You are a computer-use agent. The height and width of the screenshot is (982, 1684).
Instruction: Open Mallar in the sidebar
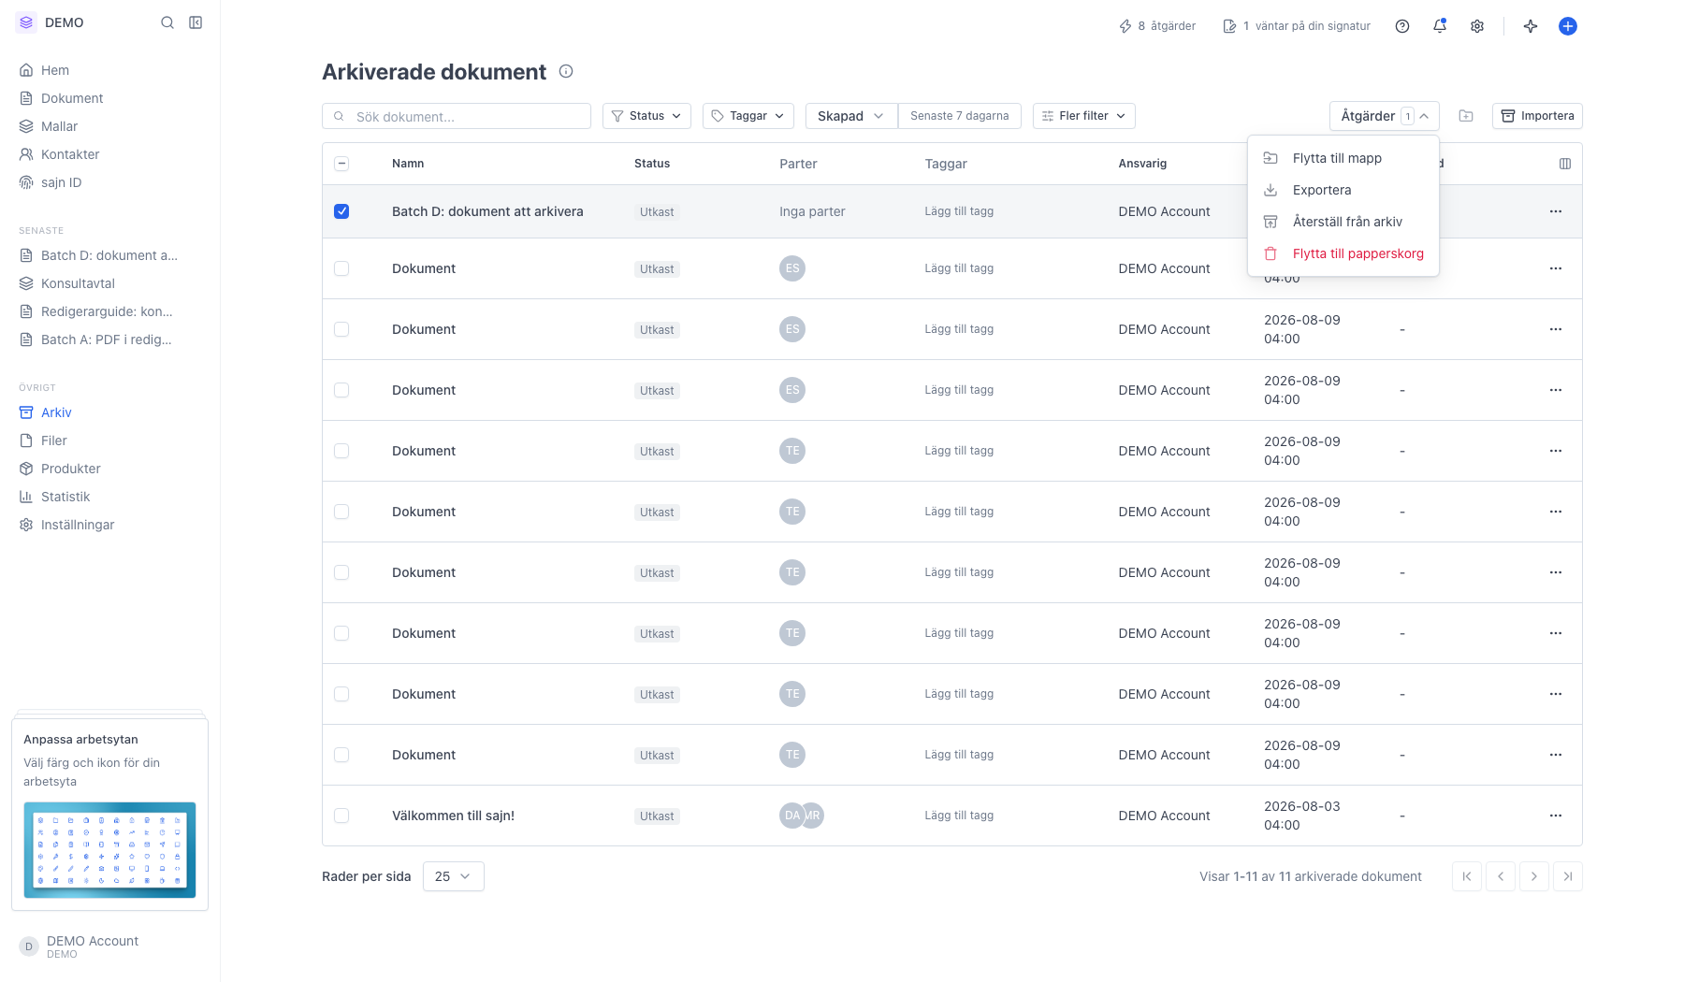pyautogui.click(x=59, y=126)
